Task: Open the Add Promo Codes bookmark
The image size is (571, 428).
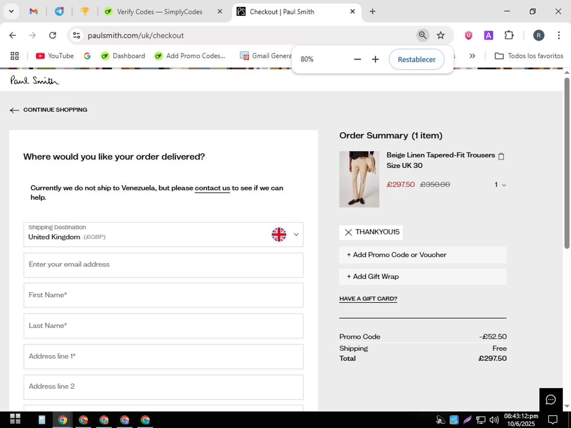Action: coord(190,56)
